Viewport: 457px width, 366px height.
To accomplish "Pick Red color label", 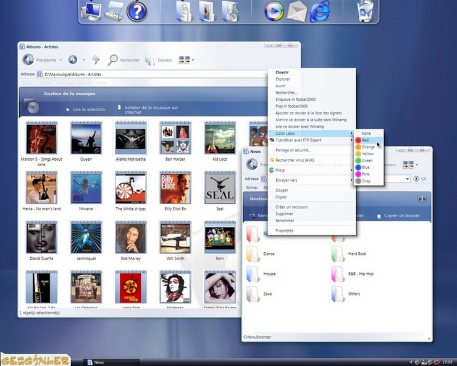I will click(369, 140).
